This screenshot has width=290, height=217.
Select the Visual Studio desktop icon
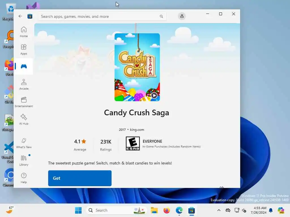tap(33, 6)
